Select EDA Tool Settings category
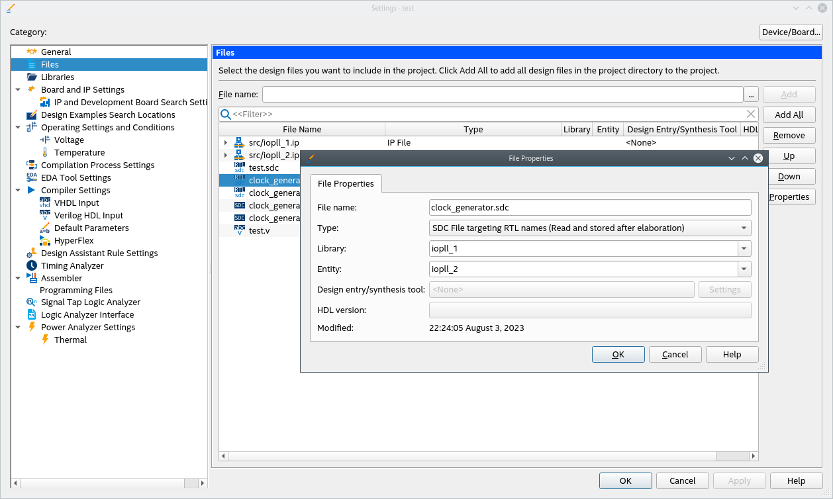 pyautogui.click(x=75, y=177)
